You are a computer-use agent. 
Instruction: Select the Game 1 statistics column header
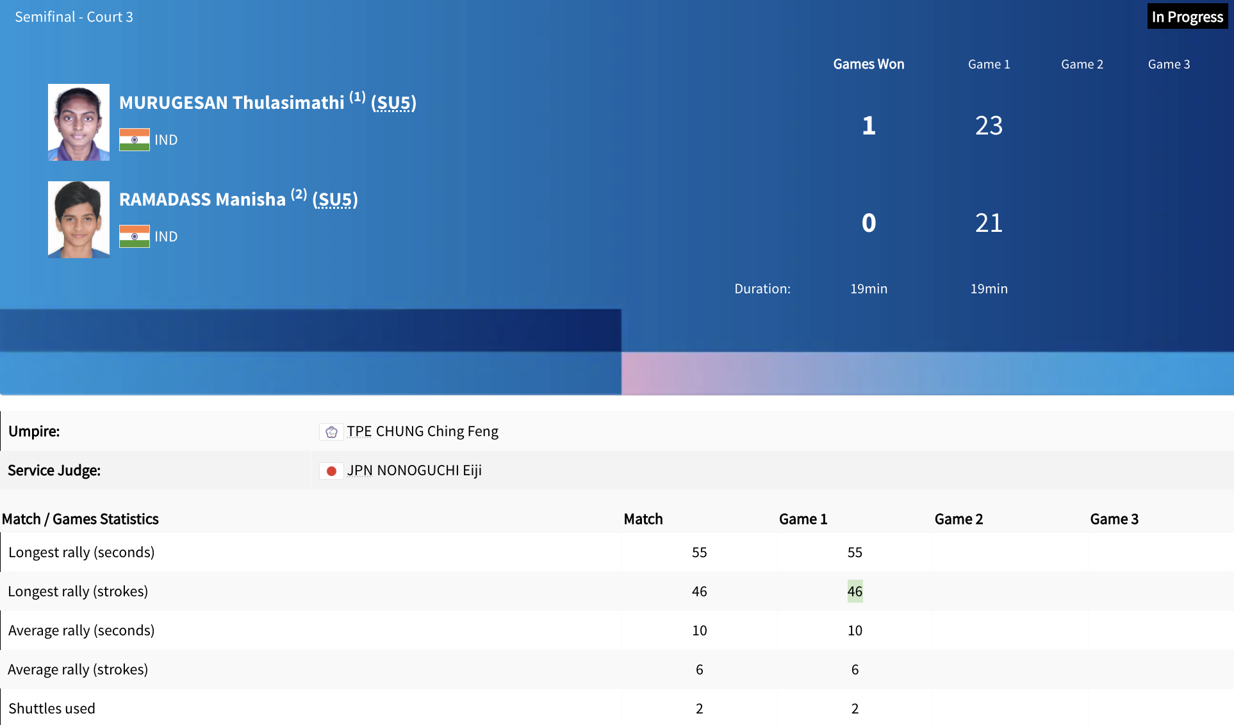tap(803, 519)
